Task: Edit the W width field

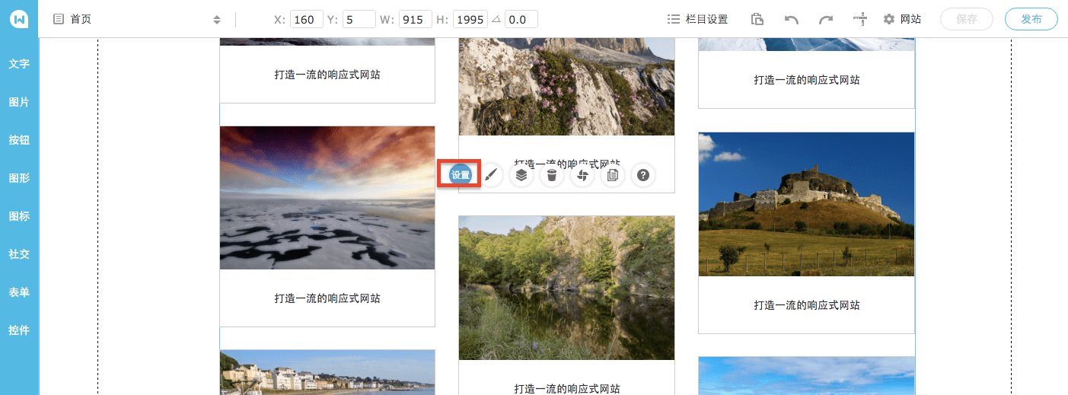Action: click(416, 20)
